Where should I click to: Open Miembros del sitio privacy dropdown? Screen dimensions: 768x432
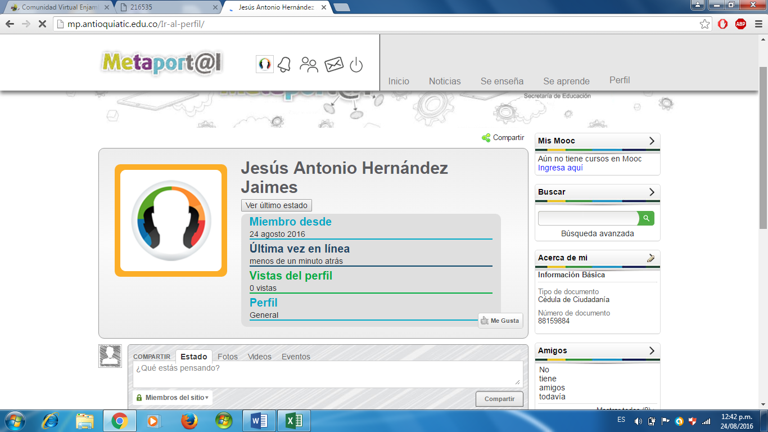click(x=173, y=398)
